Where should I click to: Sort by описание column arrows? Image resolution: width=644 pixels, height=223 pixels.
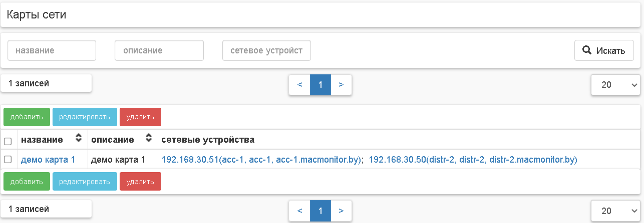[x=148, y=139]
